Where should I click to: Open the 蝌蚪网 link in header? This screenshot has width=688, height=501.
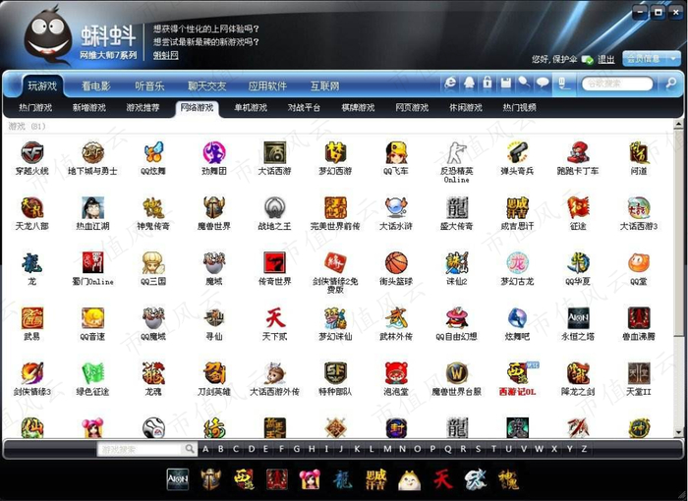[x=166, y=55]
